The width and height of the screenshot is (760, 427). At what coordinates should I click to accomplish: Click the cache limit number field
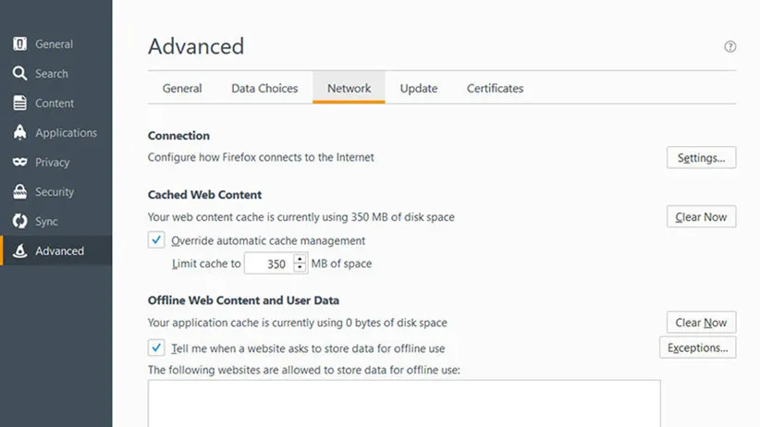(268, 263)
